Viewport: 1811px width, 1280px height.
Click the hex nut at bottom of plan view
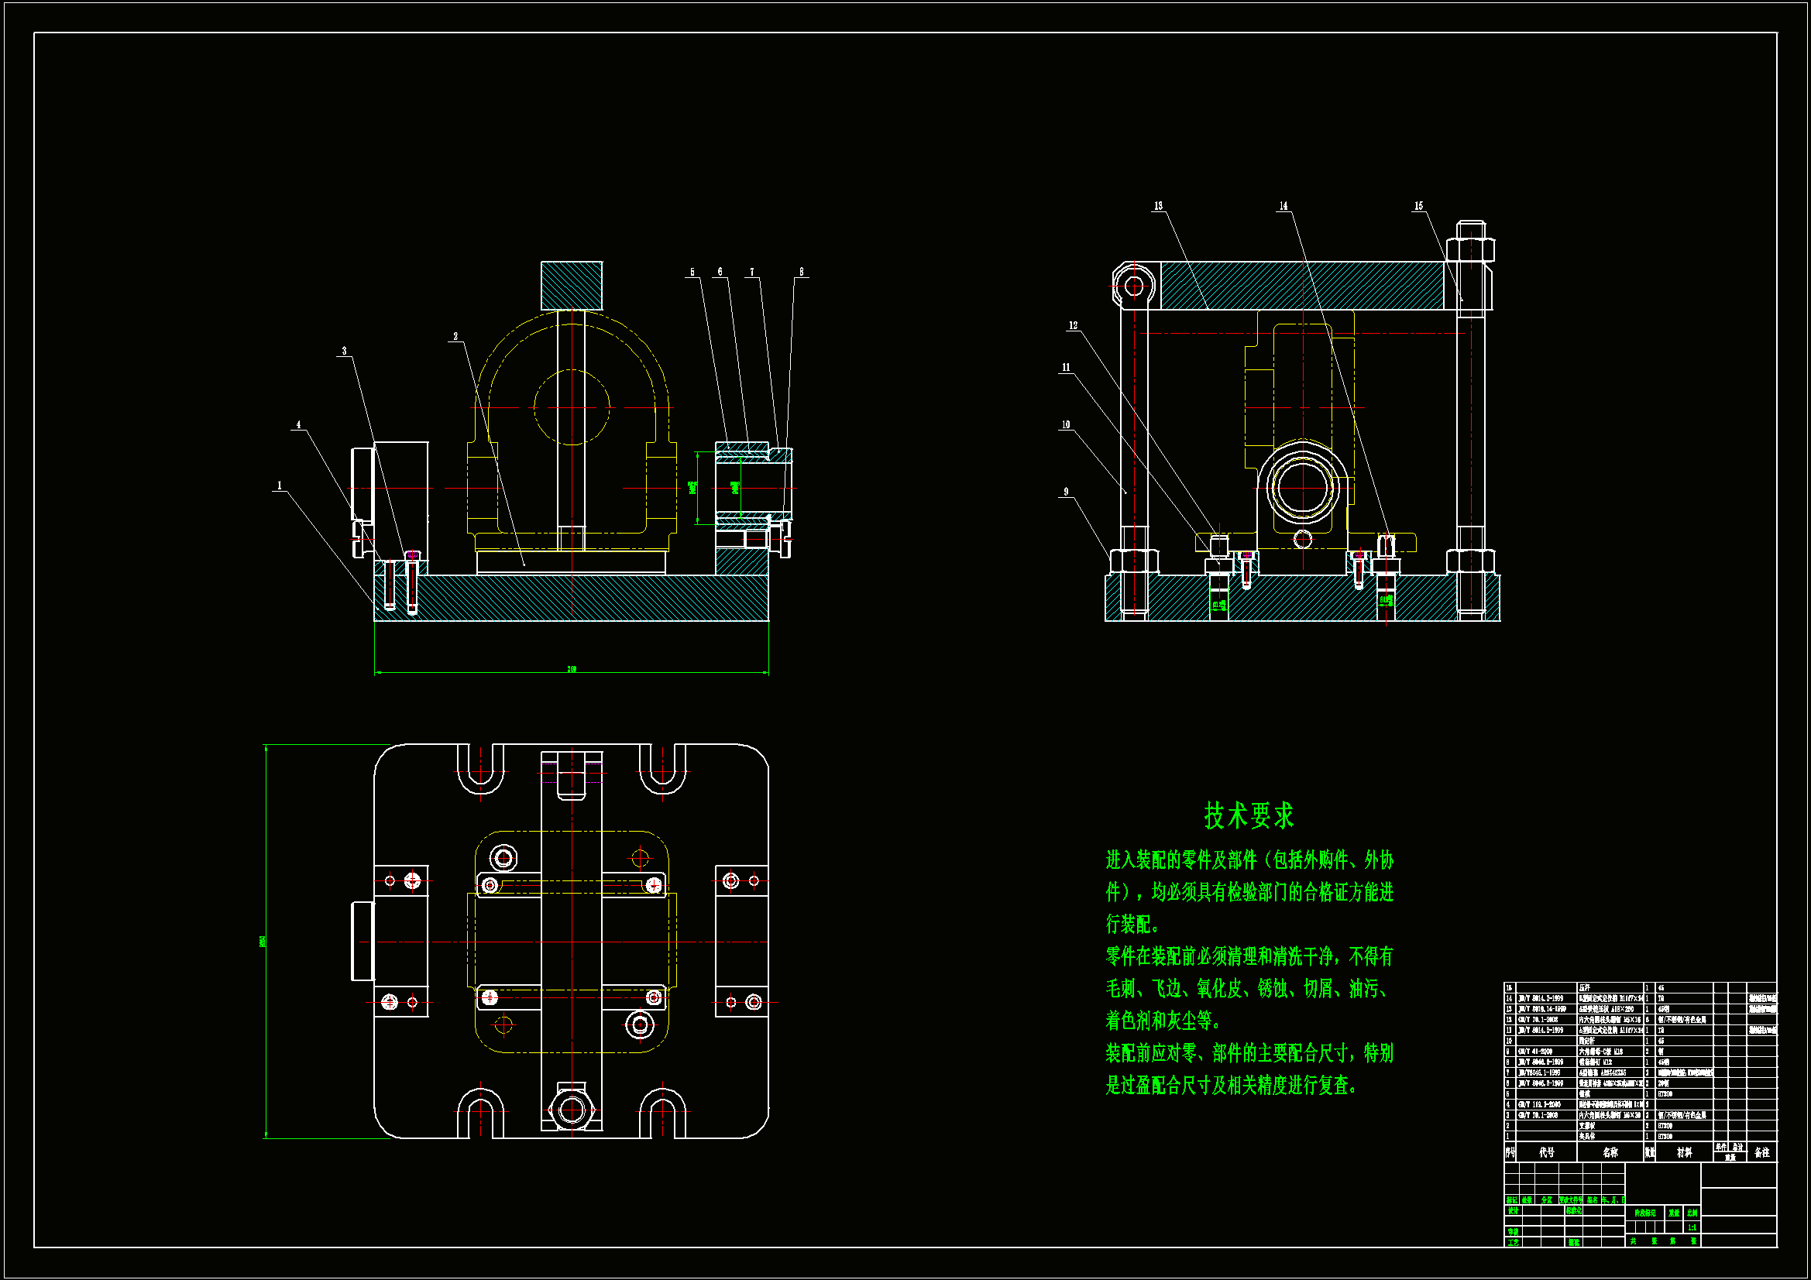(571, 1110)
